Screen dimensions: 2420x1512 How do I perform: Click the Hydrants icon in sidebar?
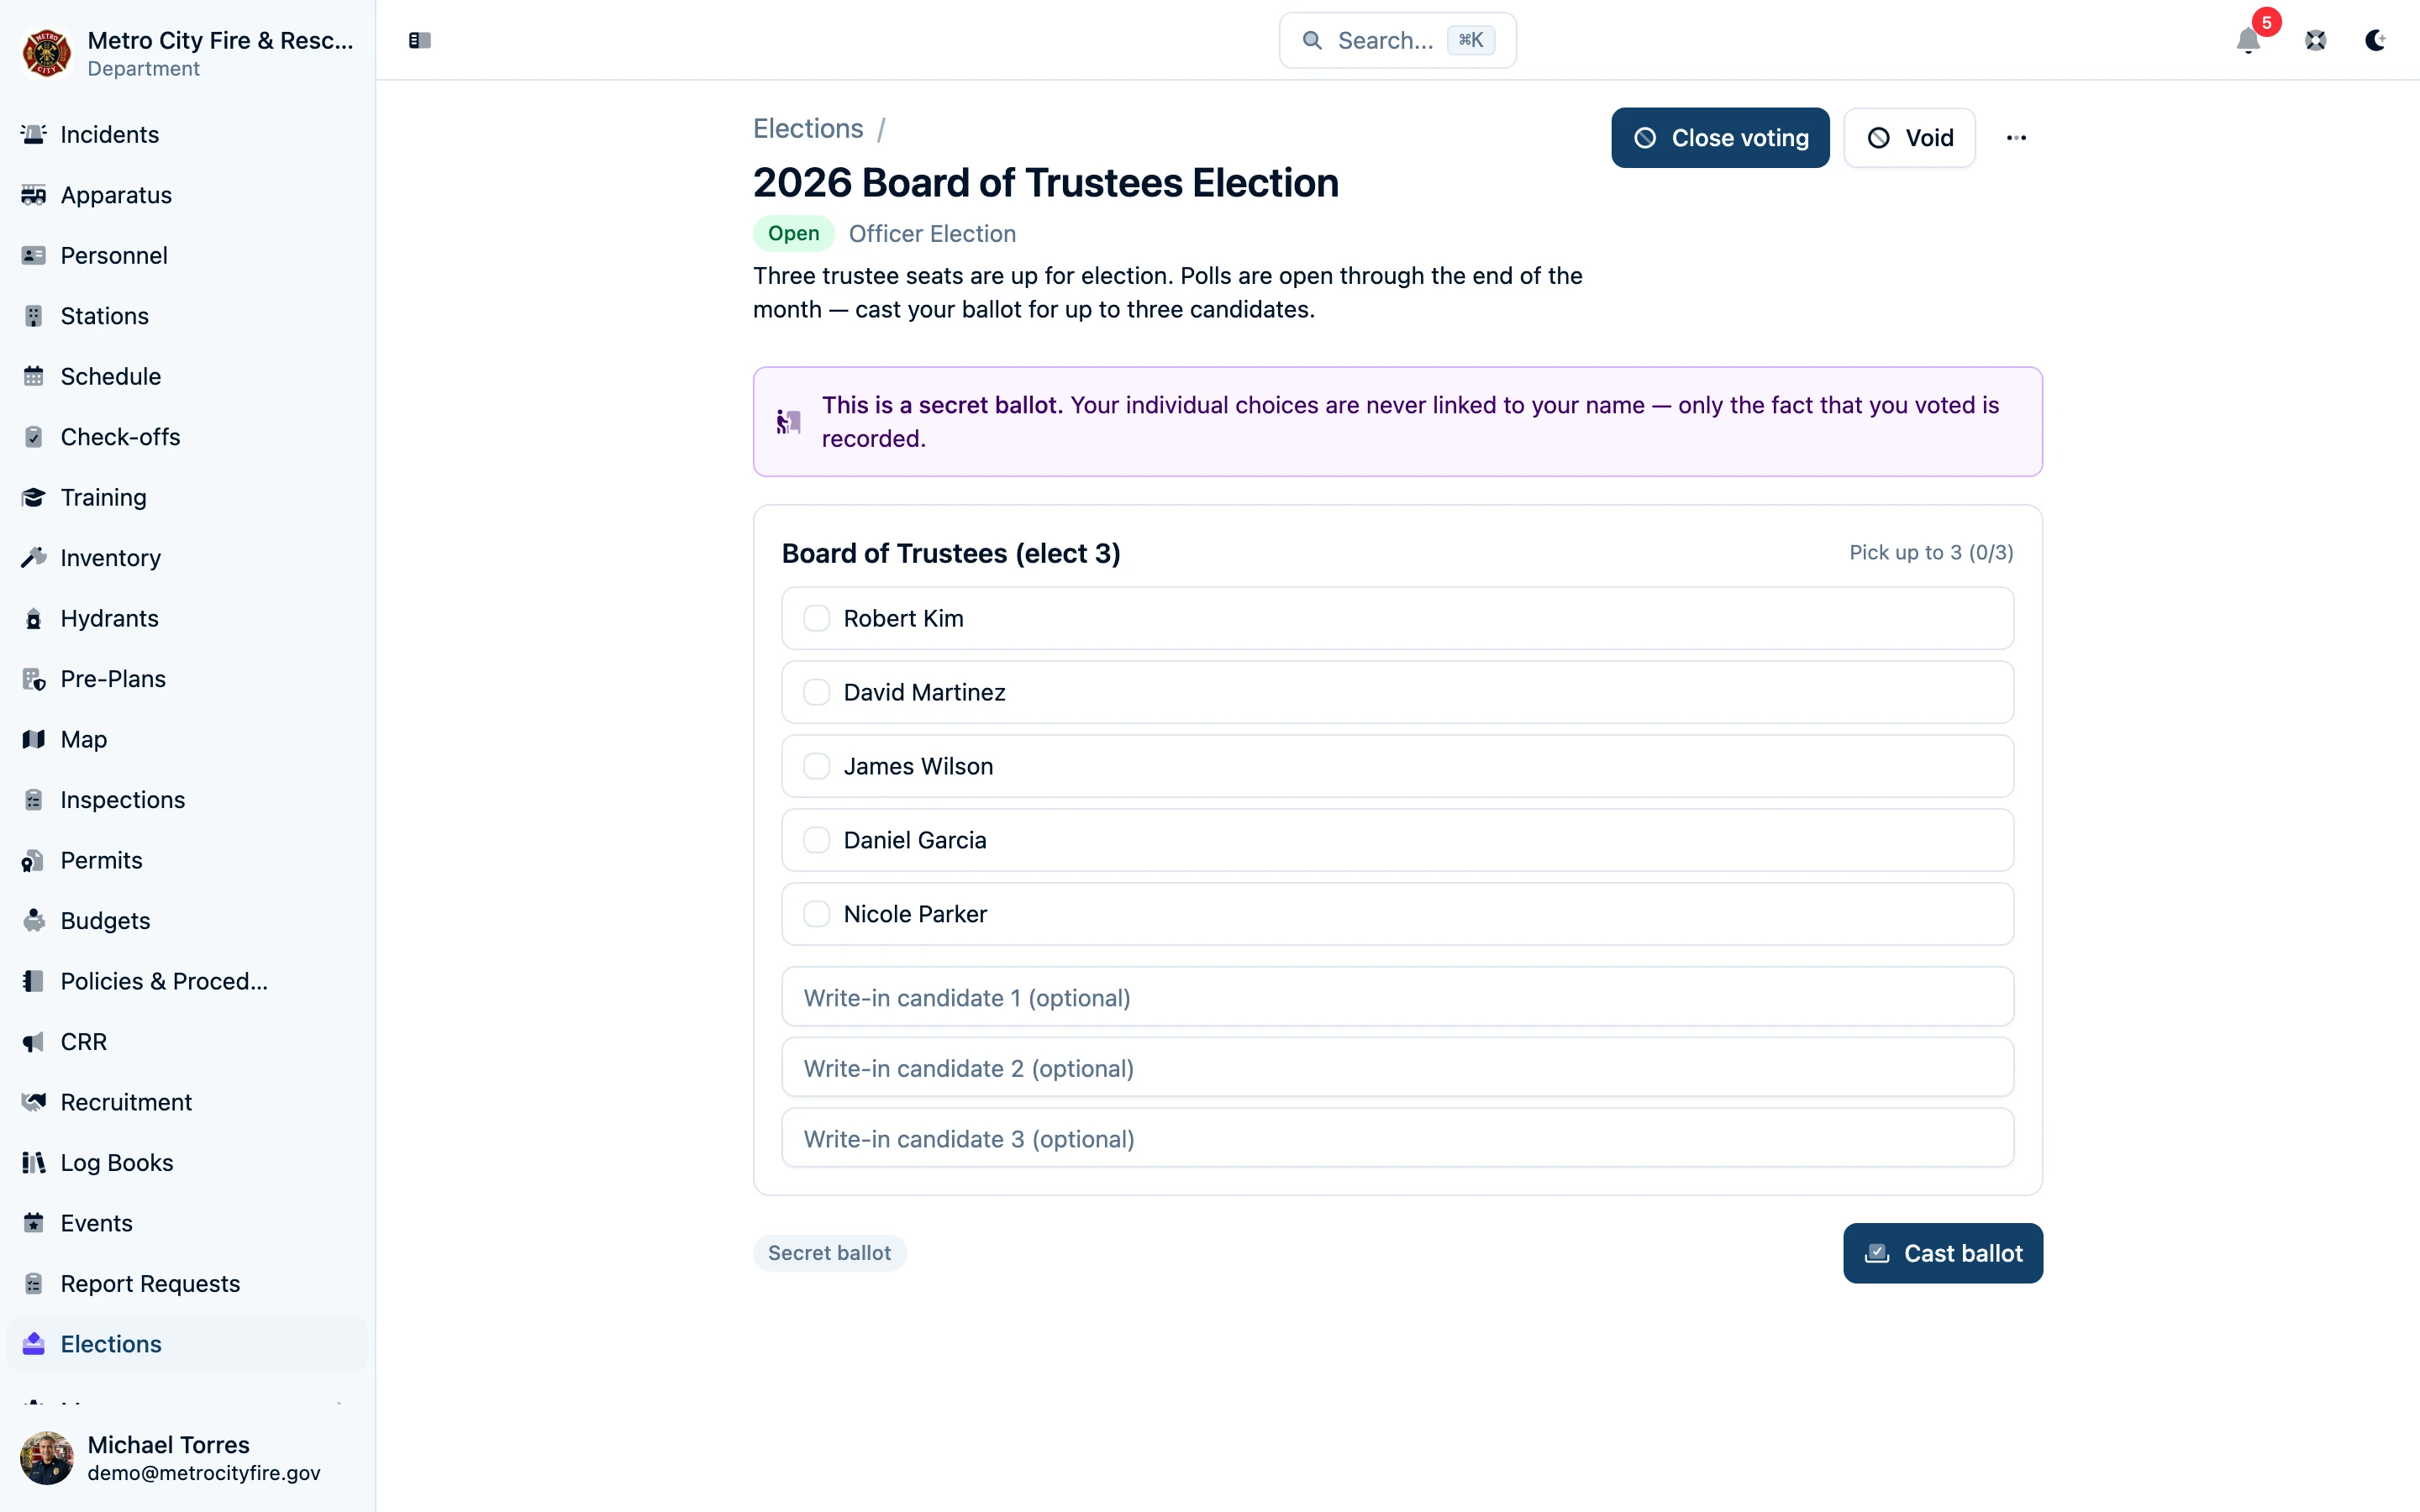[34, 618]
